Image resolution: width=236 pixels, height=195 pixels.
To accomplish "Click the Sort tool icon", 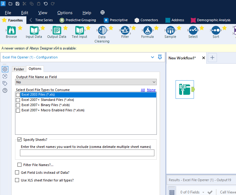I will (x=216, y=30).
